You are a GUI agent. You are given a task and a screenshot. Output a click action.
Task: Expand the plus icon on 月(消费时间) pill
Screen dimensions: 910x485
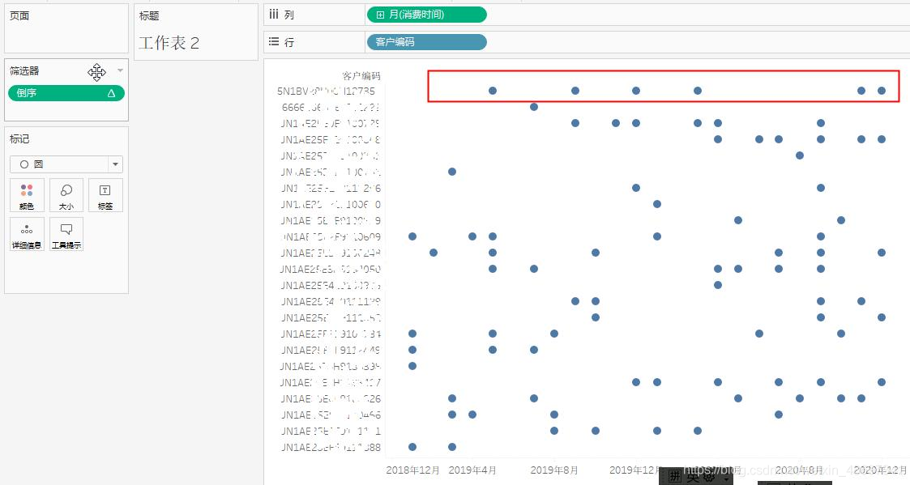(x=380, y=15)
